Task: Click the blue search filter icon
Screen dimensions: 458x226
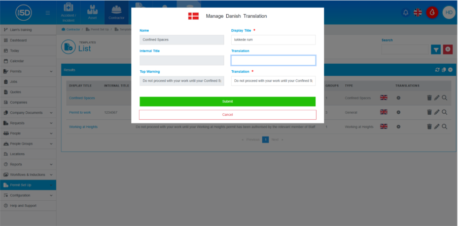Action: (x=436, y=49)
